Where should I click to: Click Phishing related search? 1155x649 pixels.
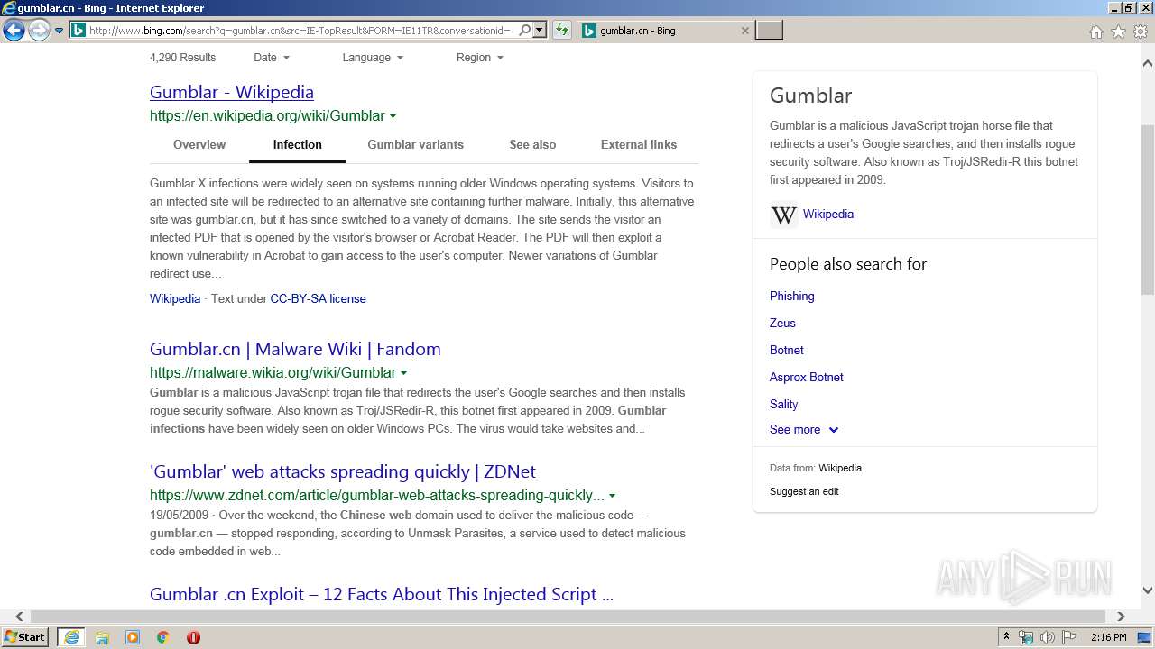coord(792,296)
